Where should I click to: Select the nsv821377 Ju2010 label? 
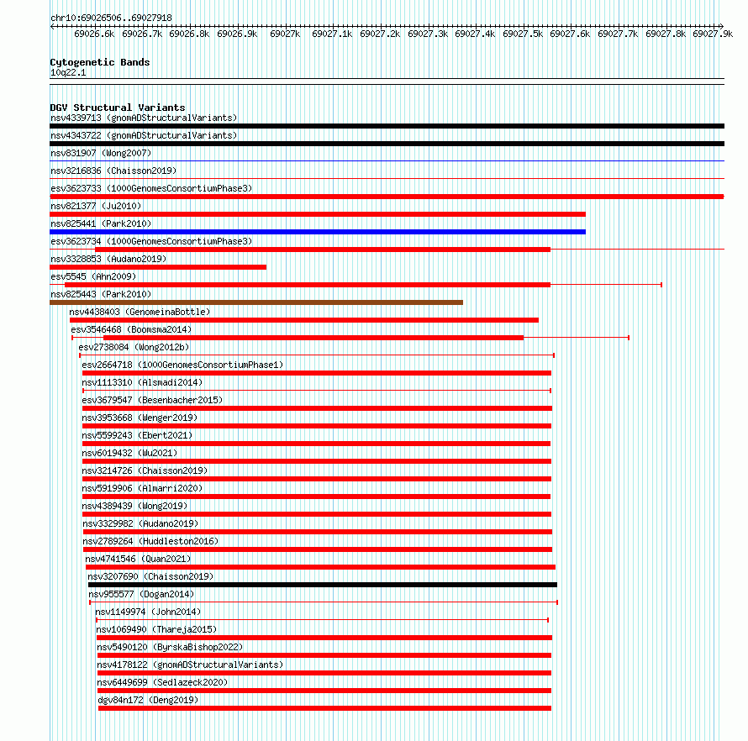96,206
